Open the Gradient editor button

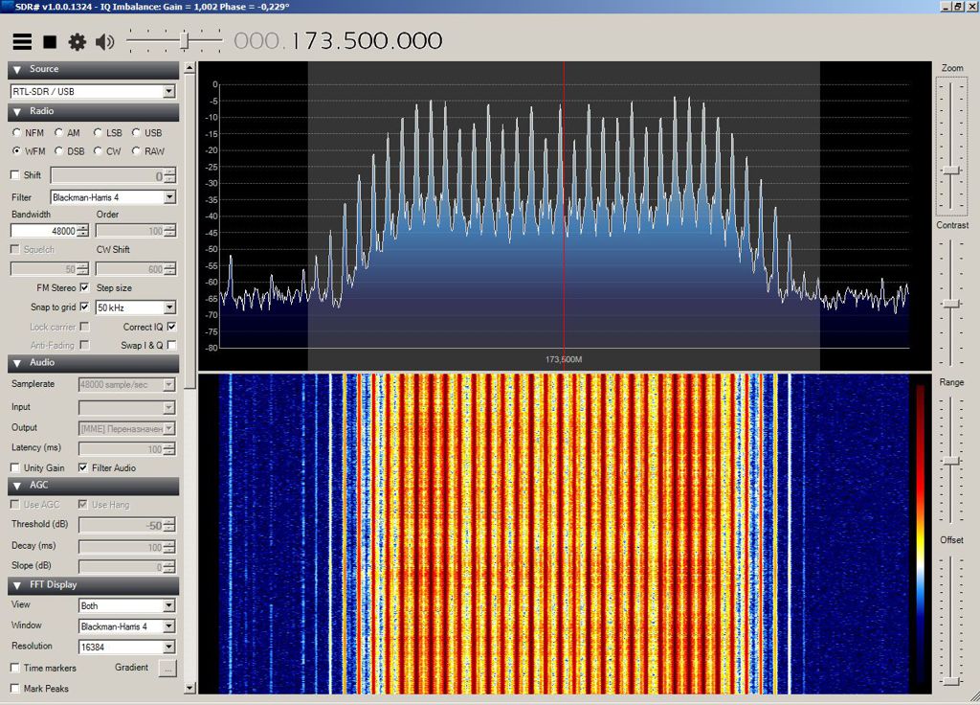[x=167, y=668]
